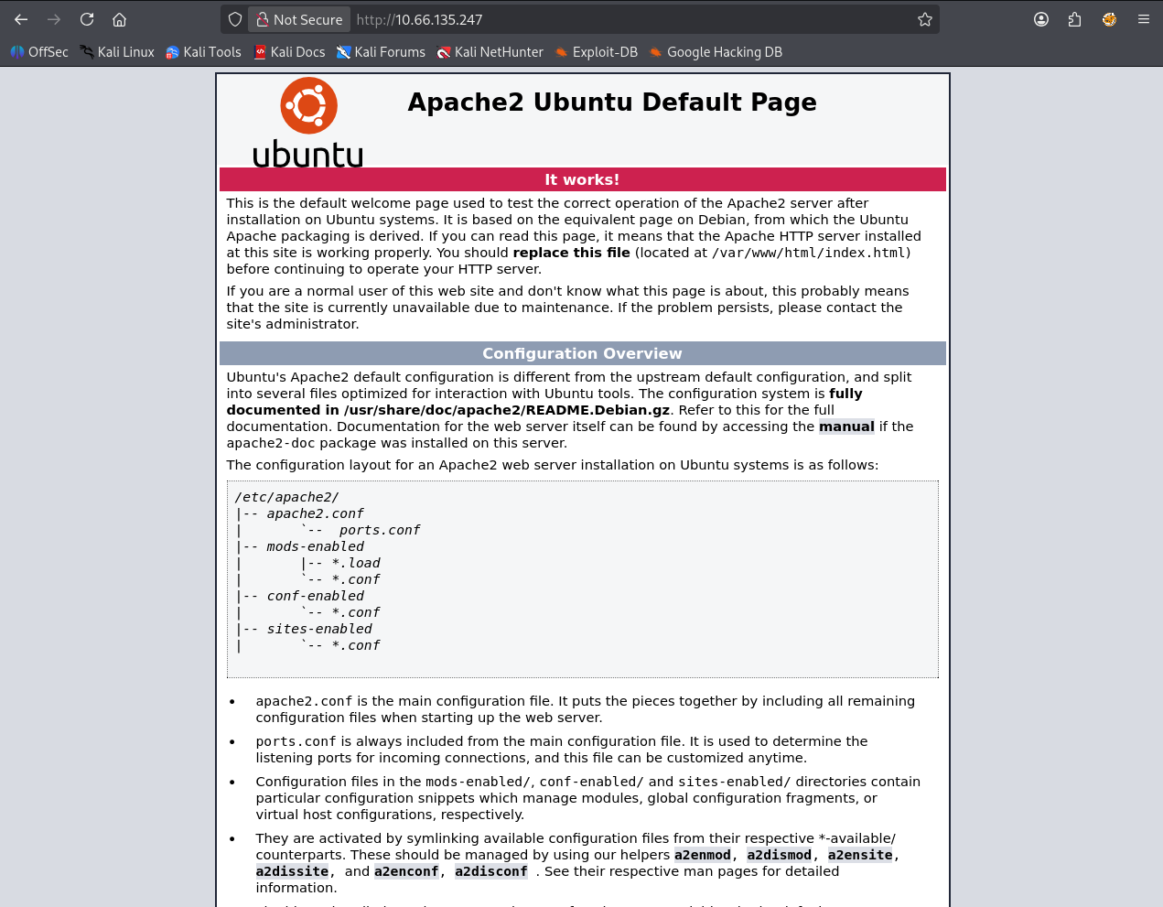Open the Kali Tools bookmark
This screenshot has height=907, width=1163.
pyautogui.click(x=203, y=52)
